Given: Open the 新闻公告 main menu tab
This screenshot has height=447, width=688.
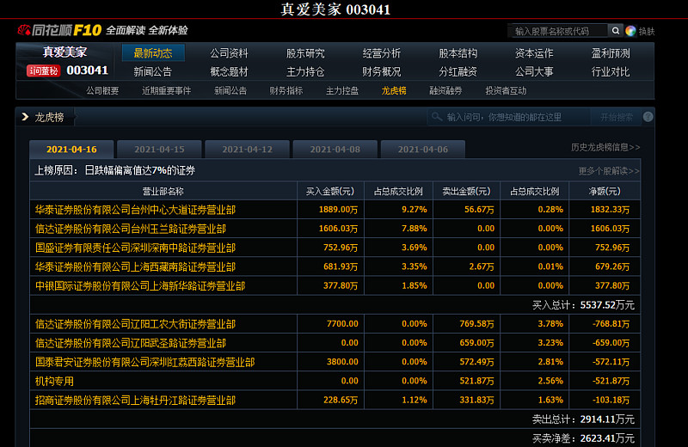Looking at the screenshot, I should pos(153,71).
